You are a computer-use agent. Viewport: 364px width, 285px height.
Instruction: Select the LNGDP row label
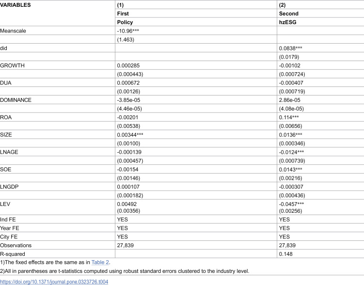pos(9,187)
